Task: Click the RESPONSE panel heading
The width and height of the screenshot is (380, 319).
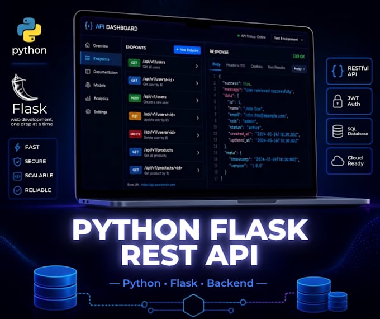Action: (x=219, y=51)
